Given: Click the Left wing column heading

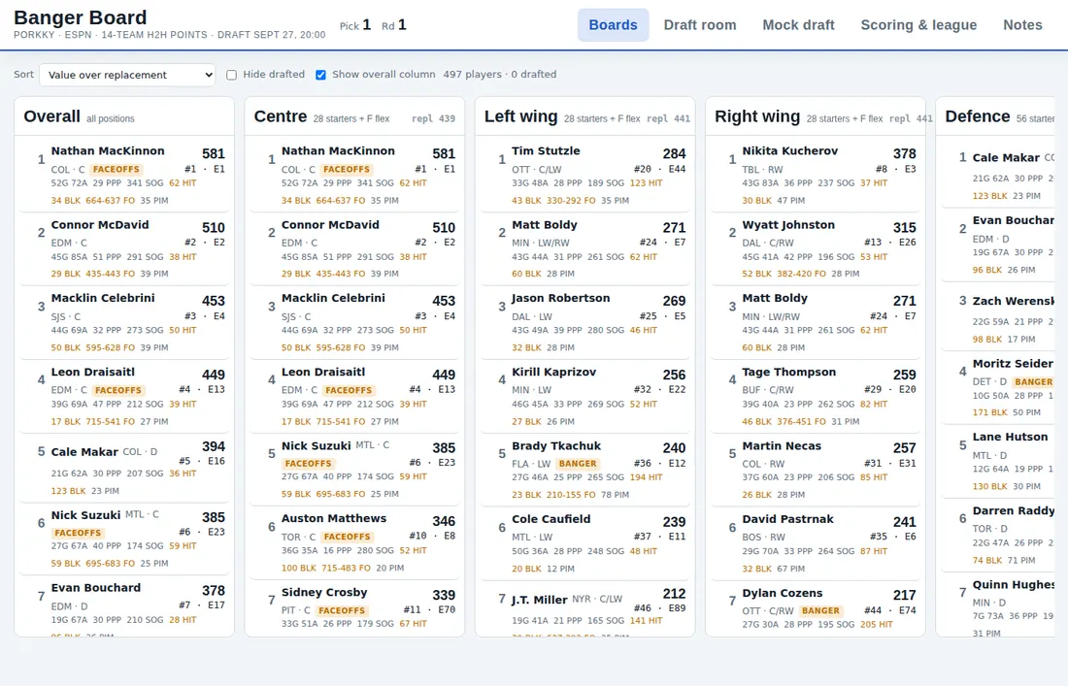Looking at the screenshot, I should tap(521, 116).
